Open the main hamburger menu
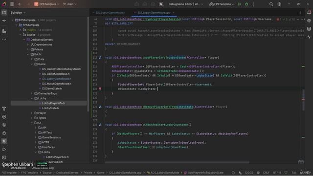Image resolution: width=313 pixels, height=176 pixels. (x=12, y=4)
